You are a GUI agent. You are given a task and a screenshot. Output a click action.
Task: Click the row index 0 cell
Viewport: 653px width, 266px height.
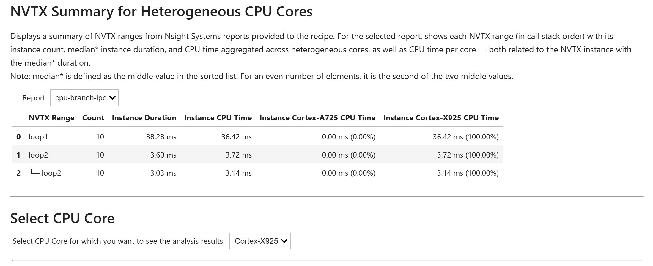(18, 137)
